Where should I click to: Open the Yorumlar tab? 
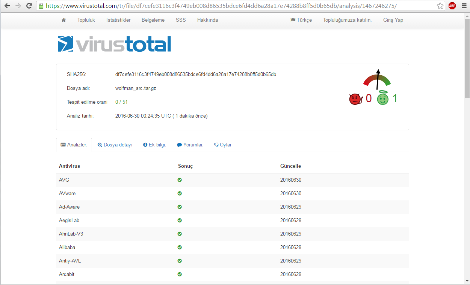[x=190, y=145]
